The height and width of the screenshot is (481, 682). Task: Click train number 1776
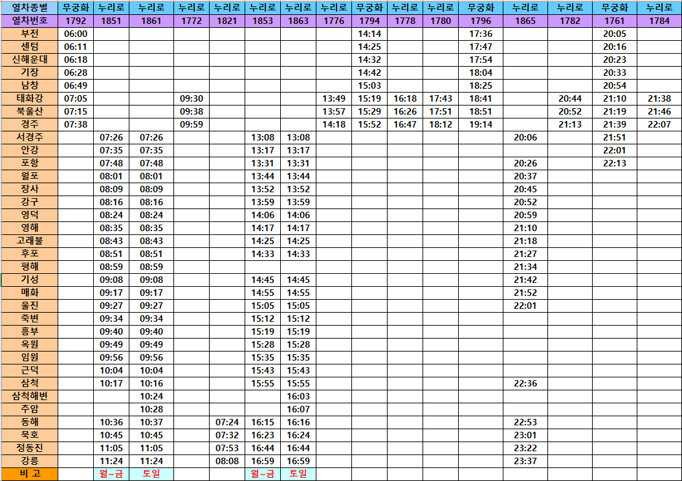point(334,21)
